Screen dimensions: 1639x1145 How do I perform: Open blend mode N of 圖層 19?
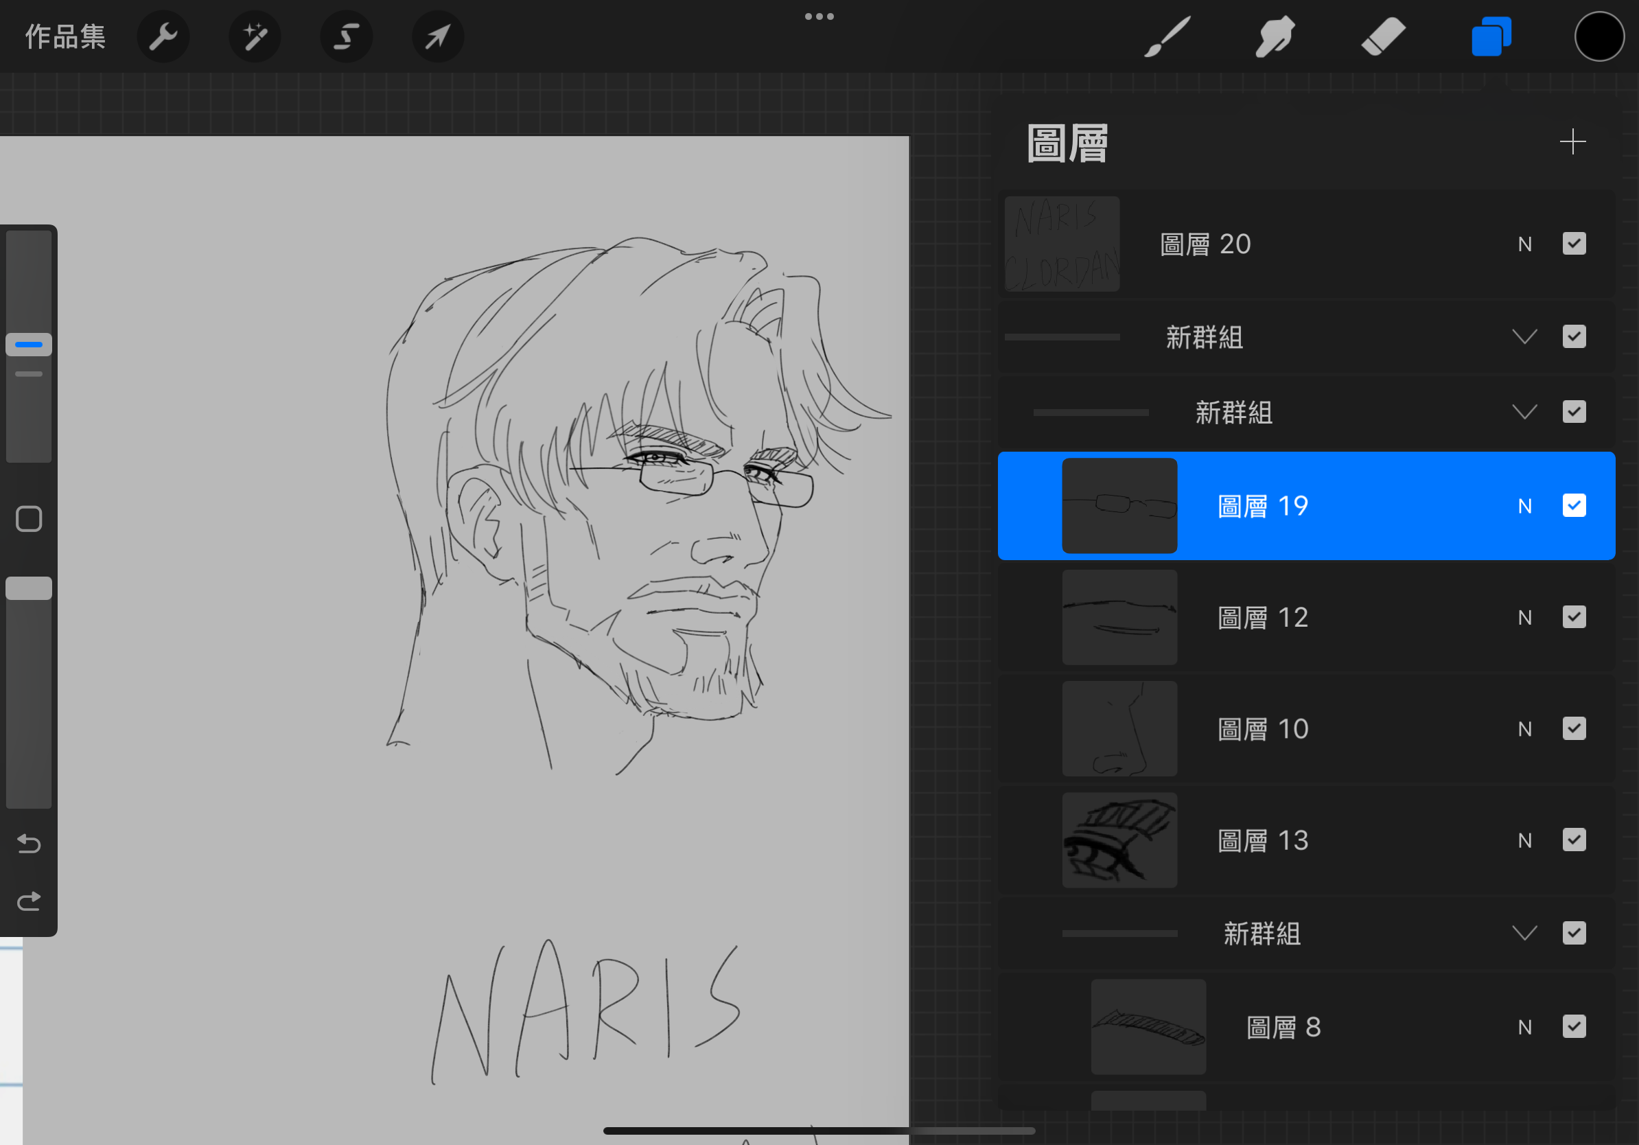1525,506
